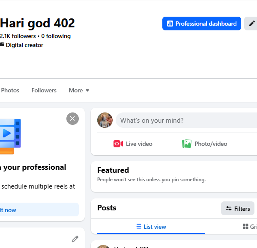Switch to Grid view tab
Image resolution: width=257 pixels, height=248 pixels.
click(249, 227)
